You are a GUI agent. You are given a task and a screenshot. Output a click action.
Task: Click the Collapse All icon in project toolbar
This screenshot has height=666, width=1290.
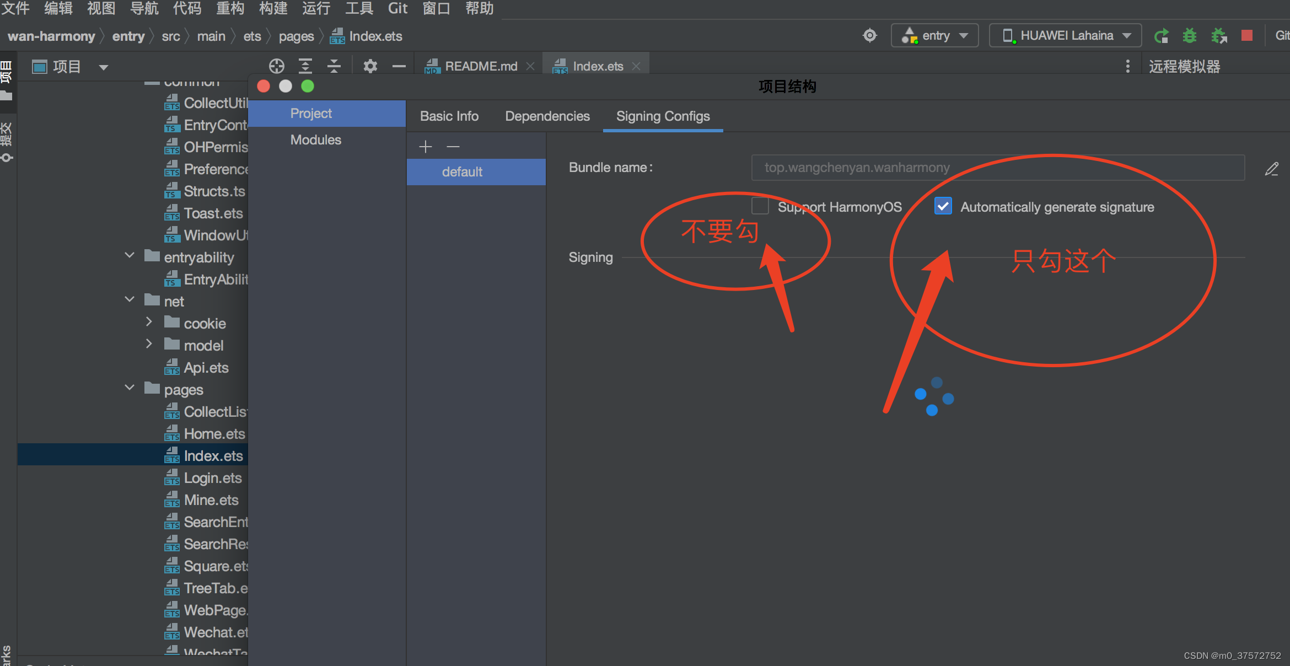click(x=334, y=67)
